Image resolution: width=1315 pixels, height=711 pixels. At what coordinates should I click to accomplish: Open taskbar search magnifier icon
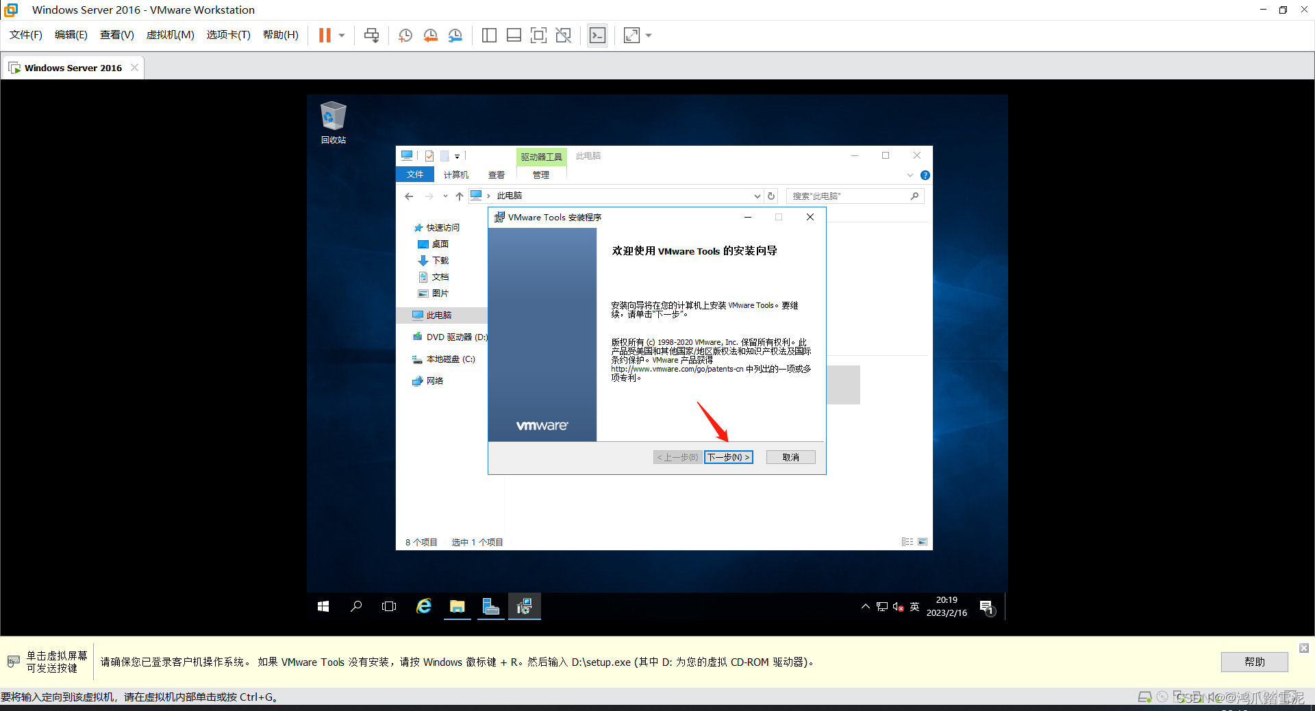356,606
